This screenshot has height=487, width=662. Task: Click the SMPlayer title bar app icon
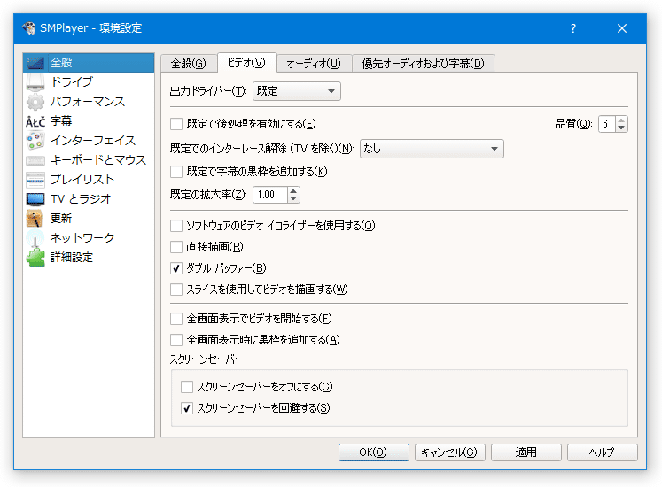[29, 28]
